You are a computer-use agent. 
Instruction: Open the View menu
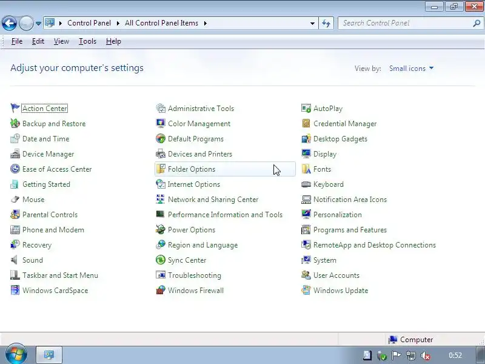[61, 41]
